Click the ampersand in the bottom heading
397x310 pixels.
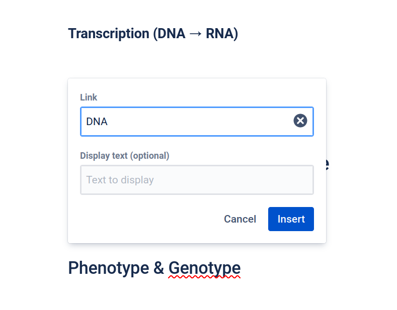[x=158, y=268]
